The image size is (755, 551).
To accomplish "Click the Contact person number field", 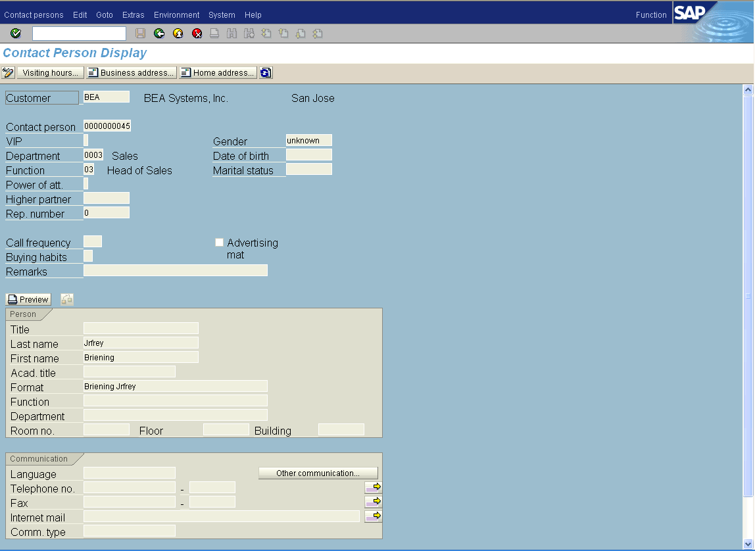I will [107, 126].
